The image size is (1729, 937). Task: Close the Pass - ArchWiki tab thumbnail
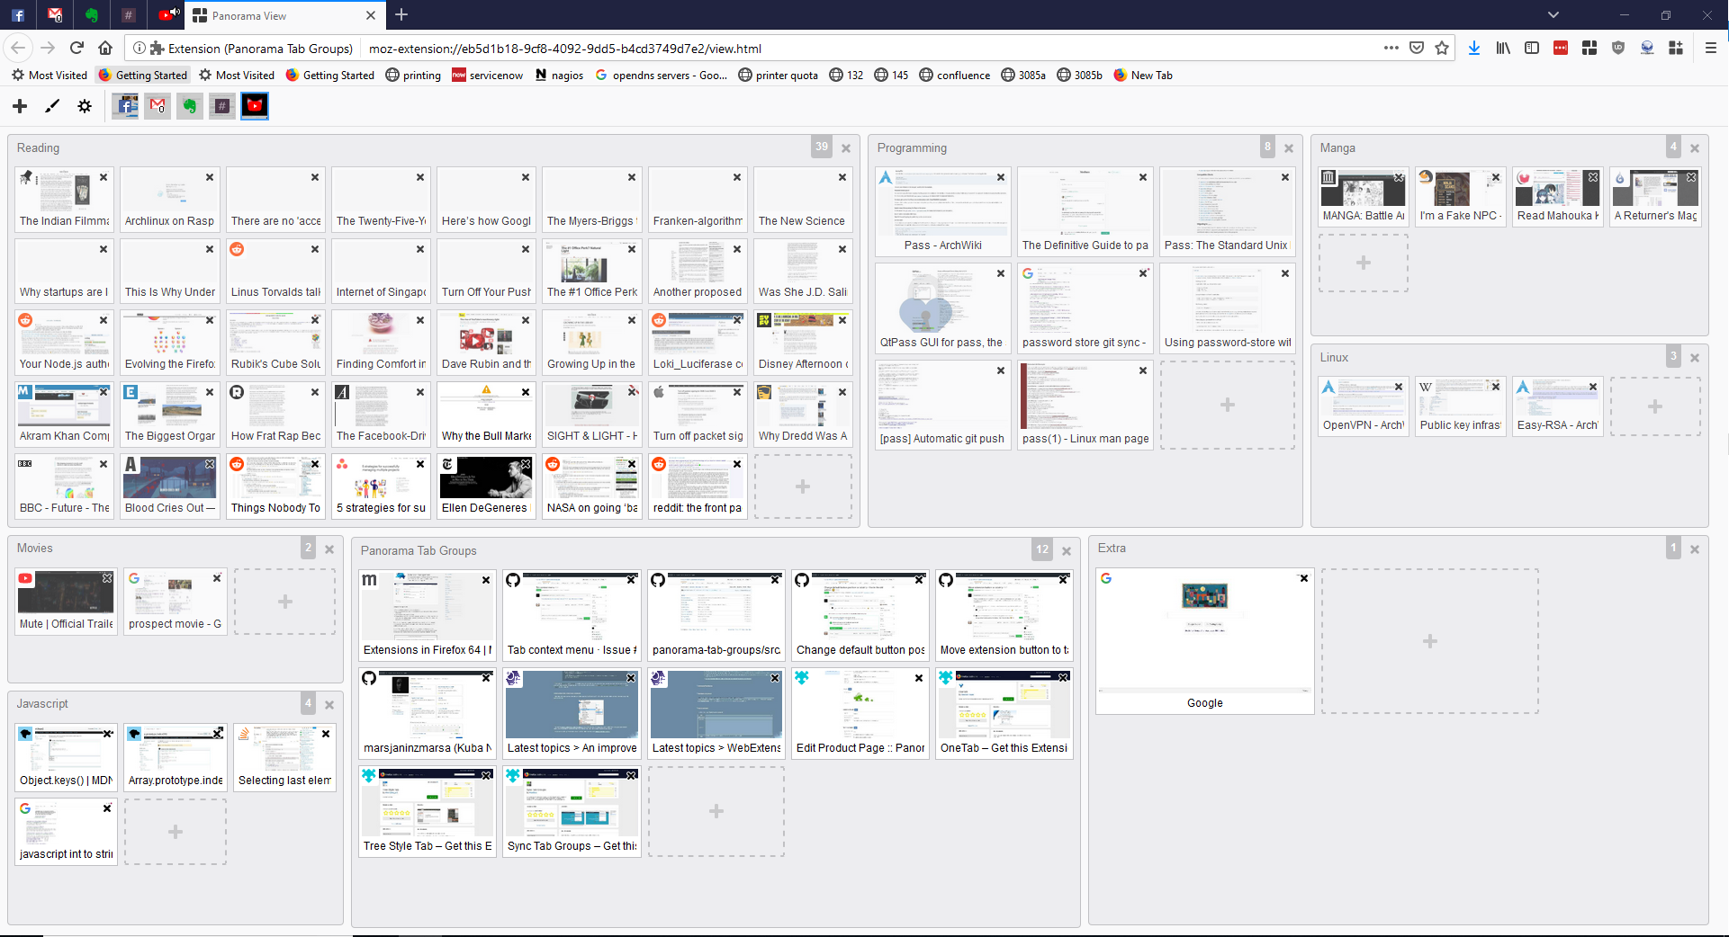pyautogui.click(x=1001, y=177)
